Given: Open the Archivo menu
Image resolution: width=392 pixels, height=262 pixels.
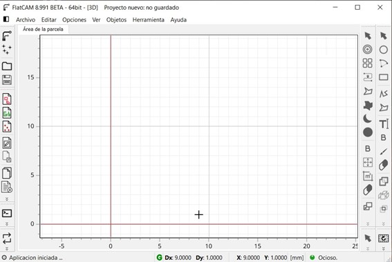Looking at the screenshot, I should coord(26,20).
